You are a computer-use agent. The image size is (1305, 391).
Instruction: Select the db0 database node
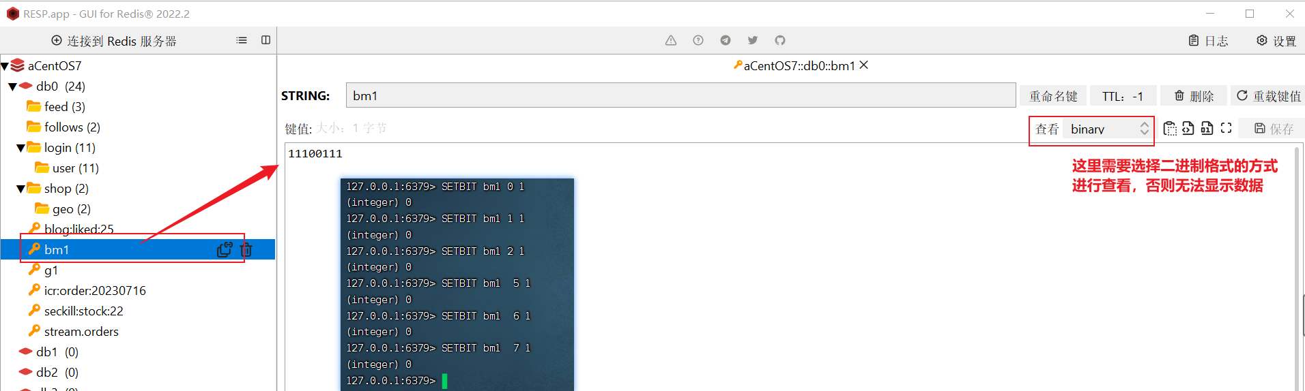tap(61, 87)
